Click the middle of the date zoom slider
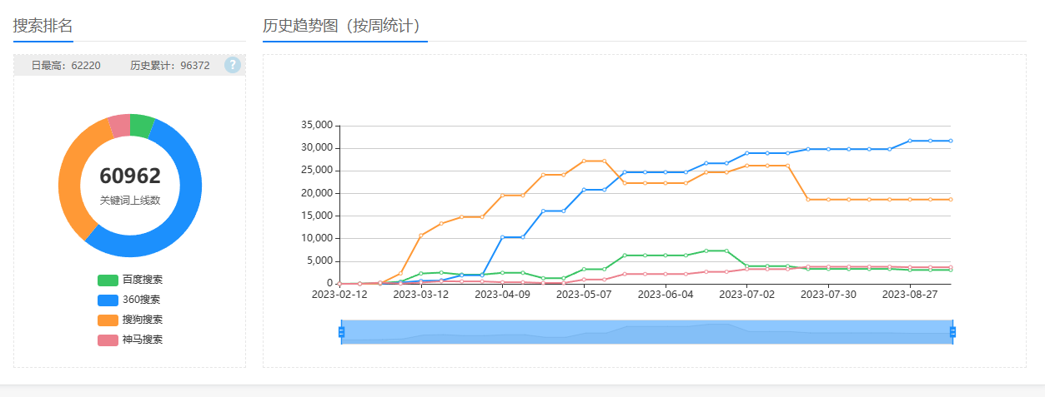The width and height of the screenshot is (1045, 397). pyautogui.click(x=646, y=332)
